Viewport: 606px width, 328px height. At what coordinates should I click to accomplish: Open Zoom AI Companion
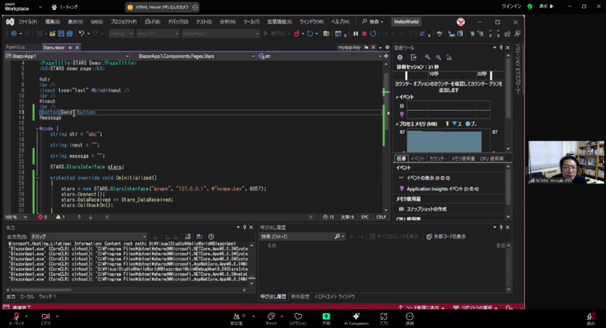click(356, 317)
